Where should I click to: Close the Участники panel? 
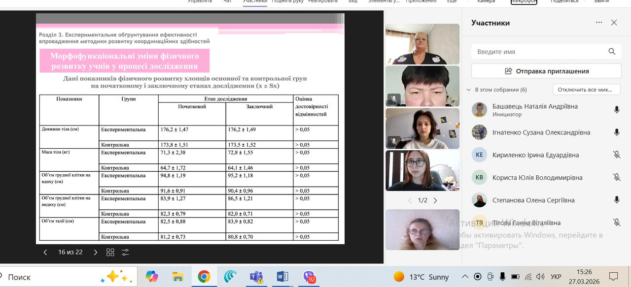(614, 23)
